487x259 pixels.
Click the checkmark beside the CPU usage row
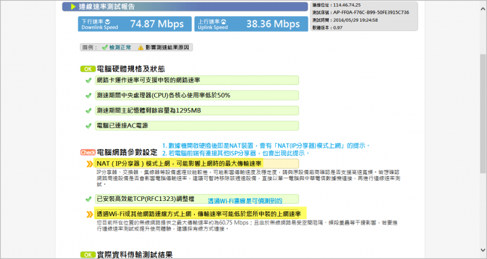pyautogui.click(x=88, y=95)
